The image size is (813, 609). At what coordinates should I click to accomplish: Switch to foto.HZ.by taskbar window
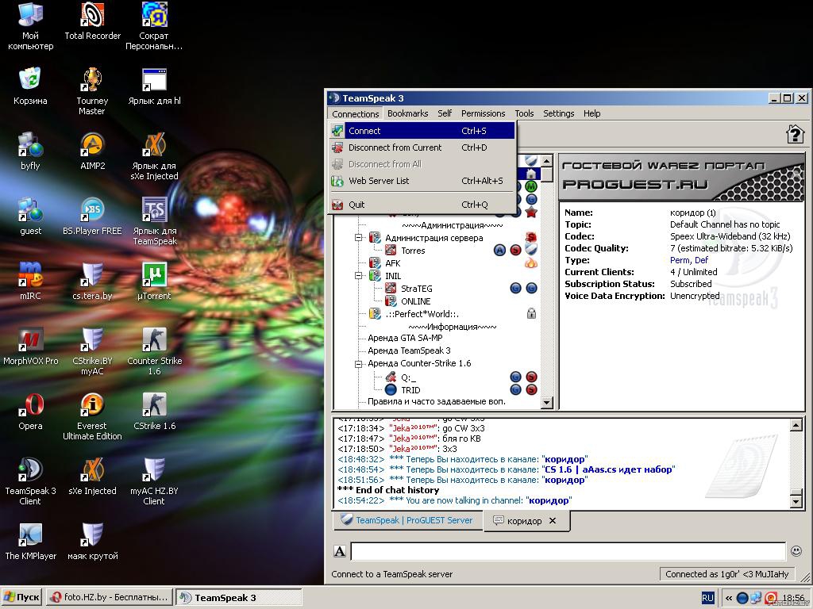(x=110, y=597)
